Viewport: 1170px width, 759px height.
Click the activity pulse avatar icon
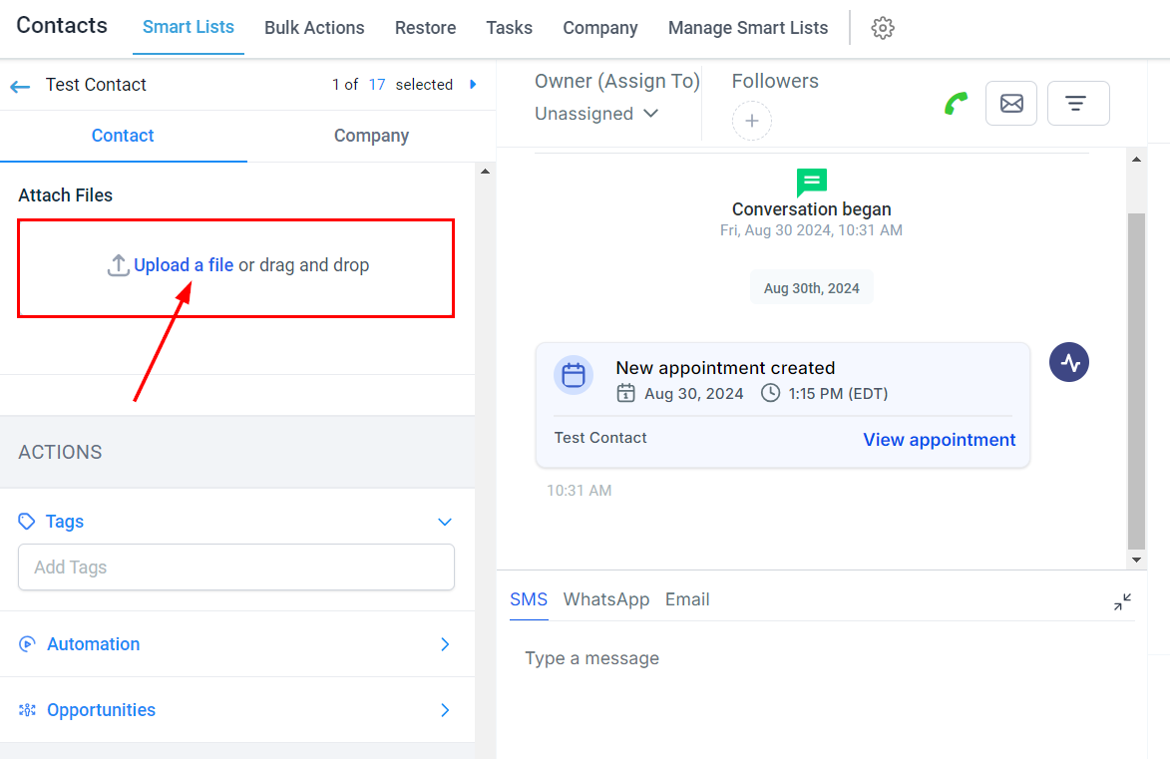click(1069, 362)
